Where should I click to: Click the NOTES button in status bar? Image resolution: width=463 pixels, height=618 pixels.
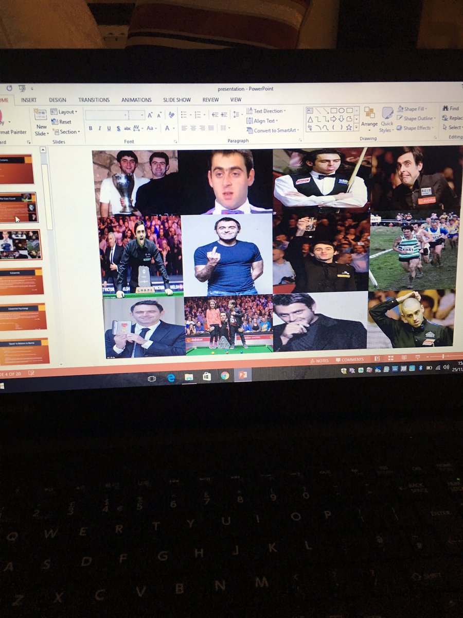319,360
